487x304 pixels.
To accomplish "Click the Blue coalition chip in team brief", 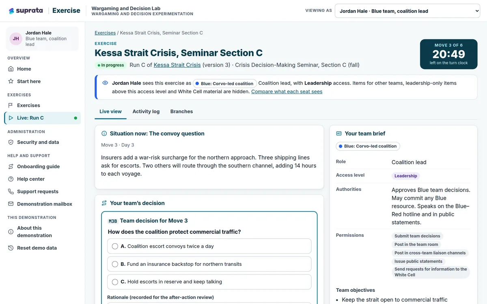I will pos(368,146).
